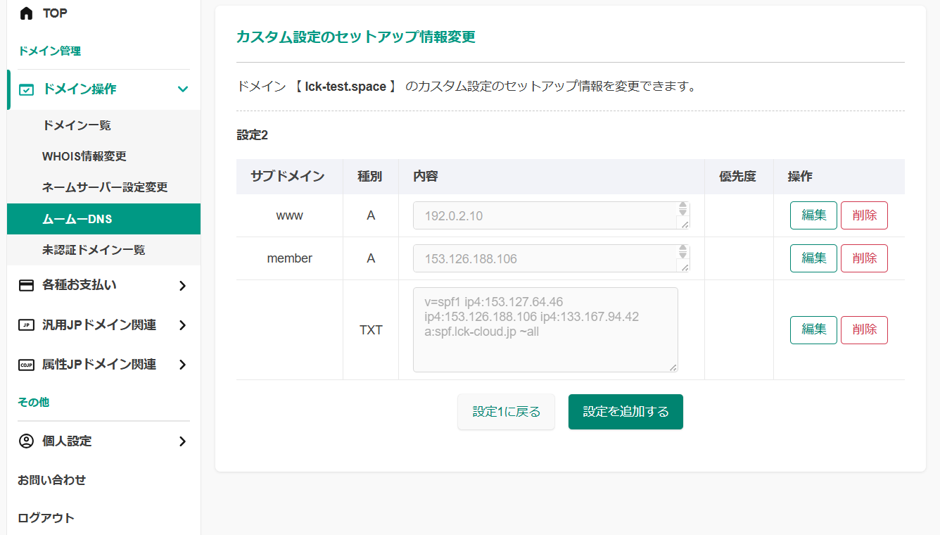
Task: Click the 192.0.2.10 content field
Action: tap(551, 215)
